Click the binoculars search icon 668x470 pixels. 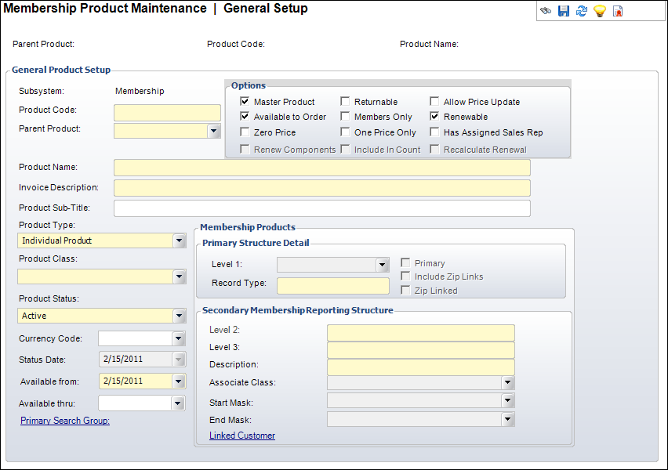tap(546, 11)
